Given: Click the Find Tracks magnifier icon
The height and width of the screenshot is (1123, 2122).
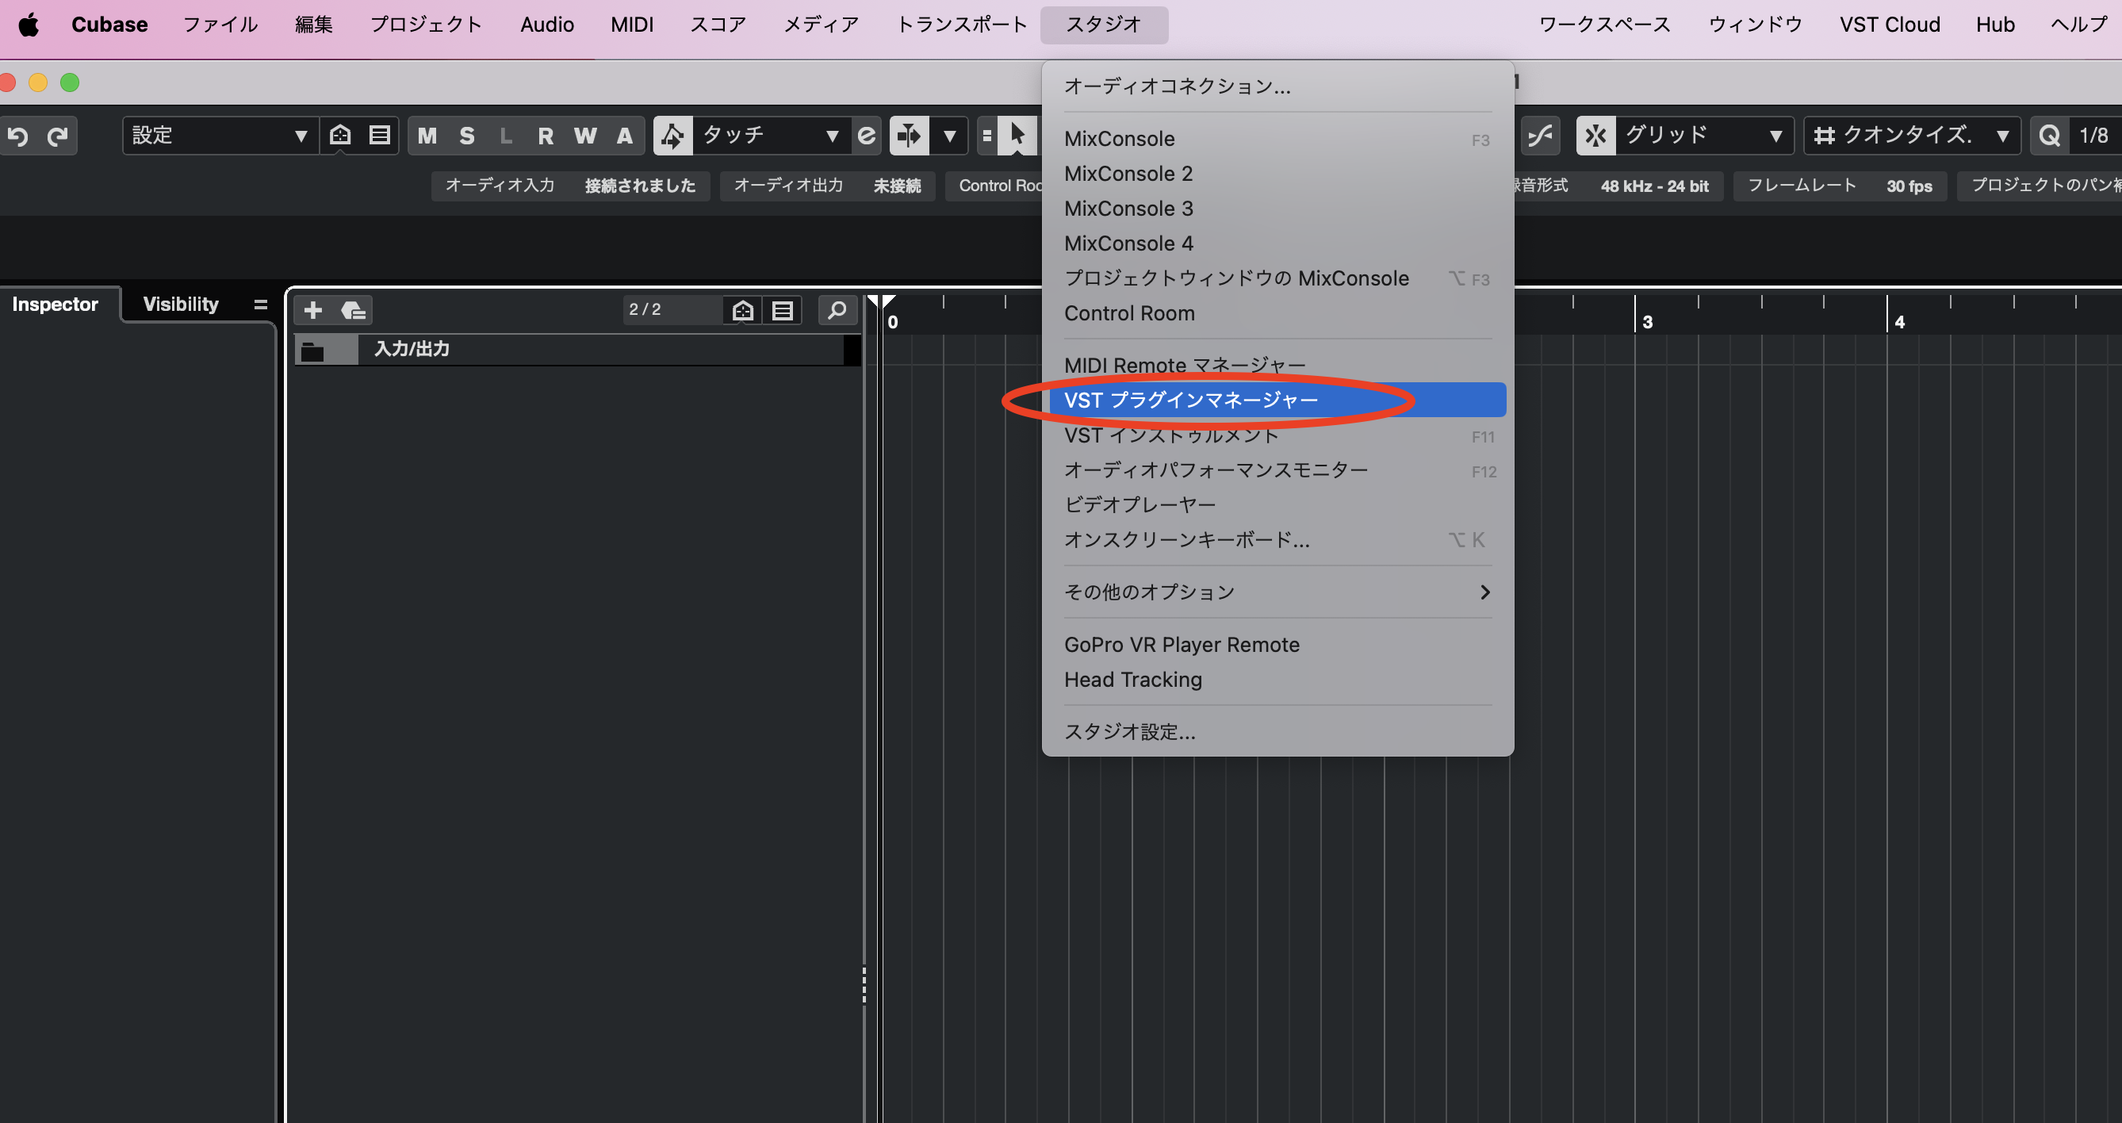Looking at the screenshot, I should (837, 310).
